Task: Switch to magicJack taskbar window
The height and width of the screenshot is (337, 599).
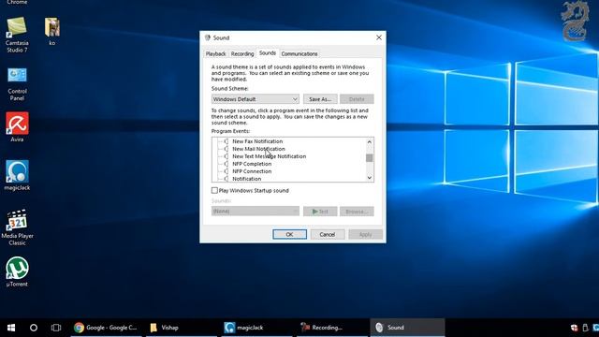Action: pos(256,328)
